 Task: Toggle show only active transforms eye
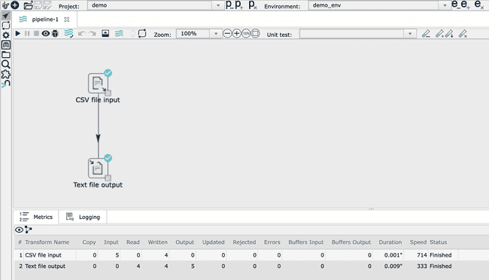point(19,230)
